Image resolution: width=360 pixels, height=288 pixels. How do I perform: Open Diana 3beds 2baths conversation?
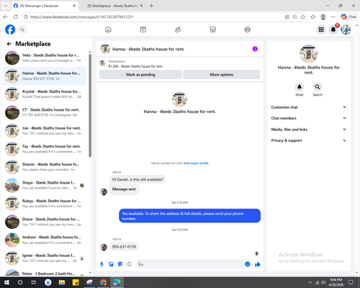(45, 222)
